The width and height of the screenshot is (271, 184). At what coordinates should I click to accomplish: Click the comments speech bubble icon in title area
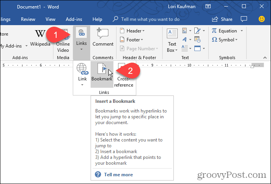click(x=244, y=19)
